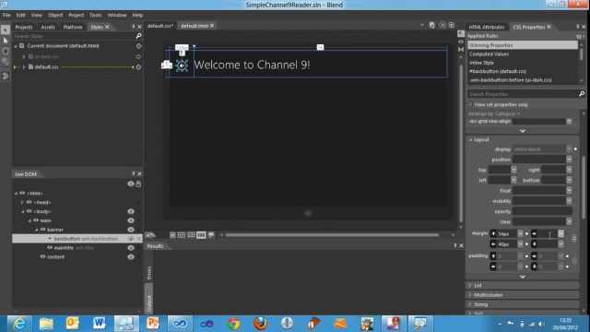Click the Search Styles input field
The height and width of the screenshot is (332, 590).
tap(74, 36)
